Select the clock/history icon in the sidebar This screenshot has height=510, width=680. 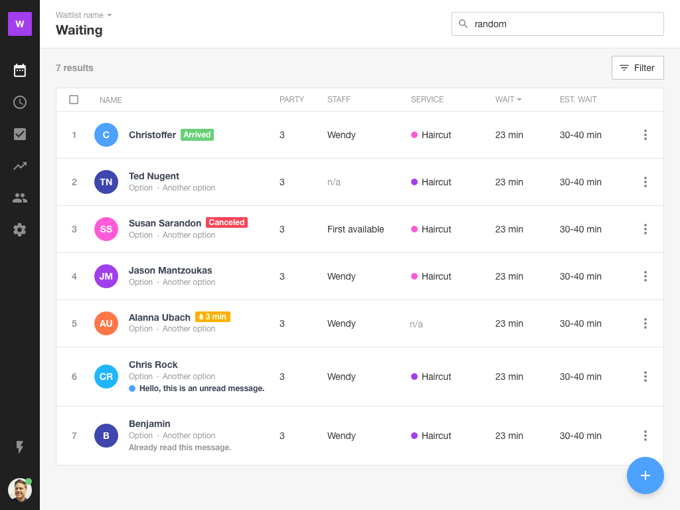(x=19, y=102)
